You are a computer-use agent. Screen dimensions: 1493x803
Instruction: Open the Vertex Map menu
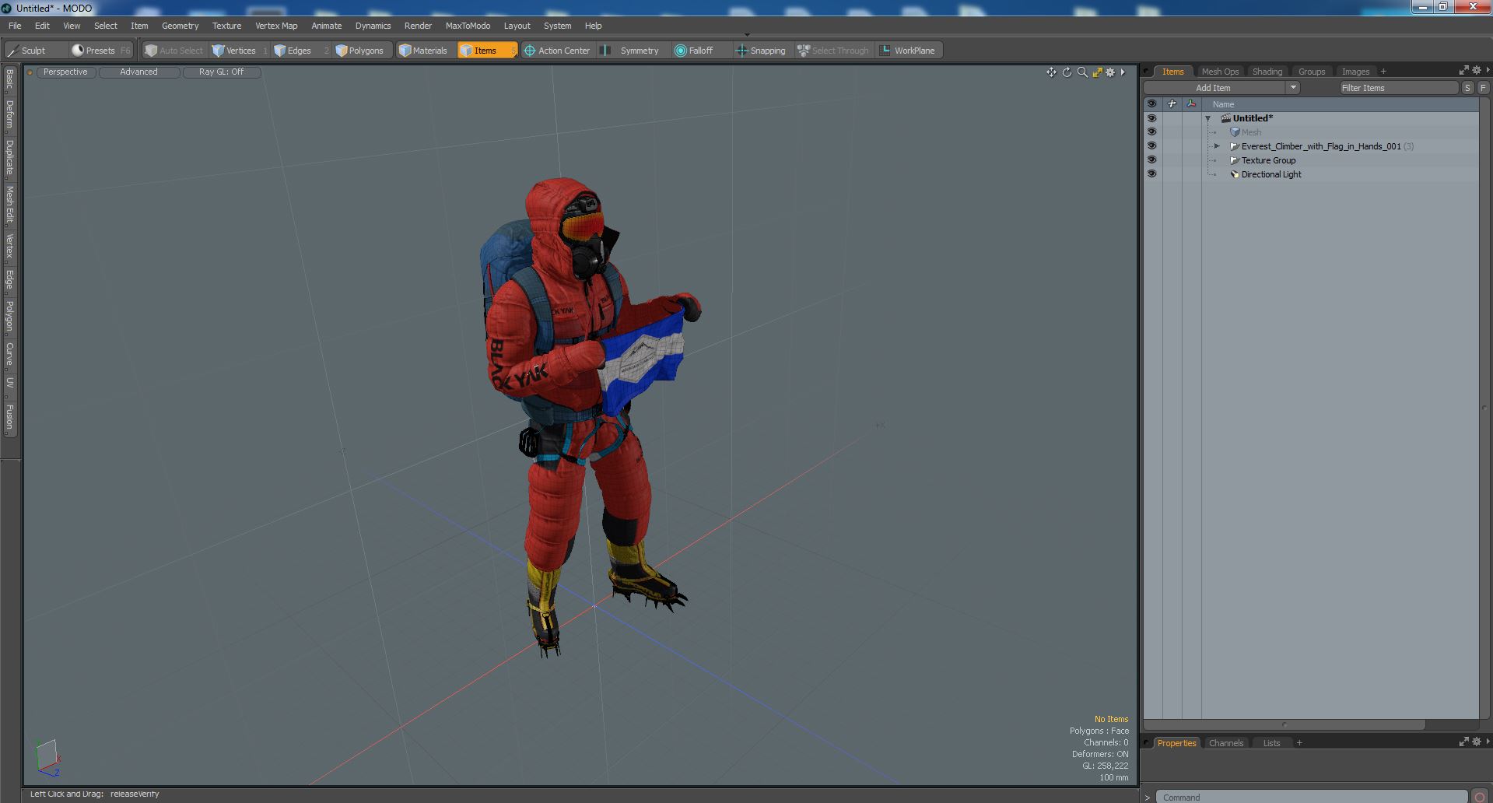tap(276, 26)
